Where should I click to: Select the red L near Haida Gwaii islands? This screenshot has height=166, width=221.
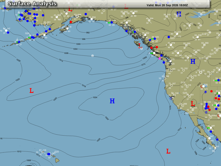tap(139, 46)
